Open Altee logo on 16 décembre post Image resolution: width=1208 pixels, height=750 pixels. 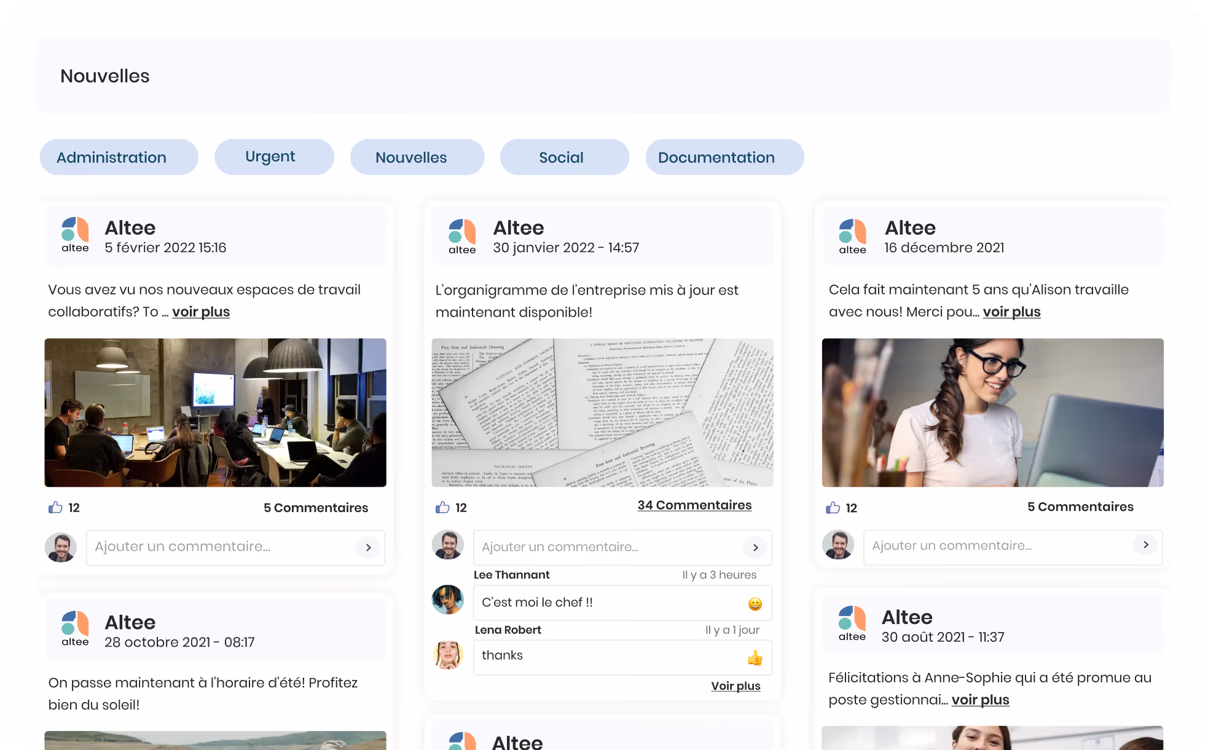tap(852, 237)
